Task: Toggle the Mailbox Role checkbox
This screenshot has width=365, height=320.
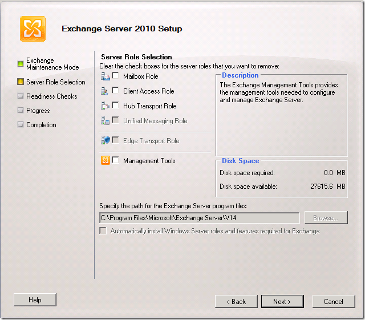Action: point(115,75)
